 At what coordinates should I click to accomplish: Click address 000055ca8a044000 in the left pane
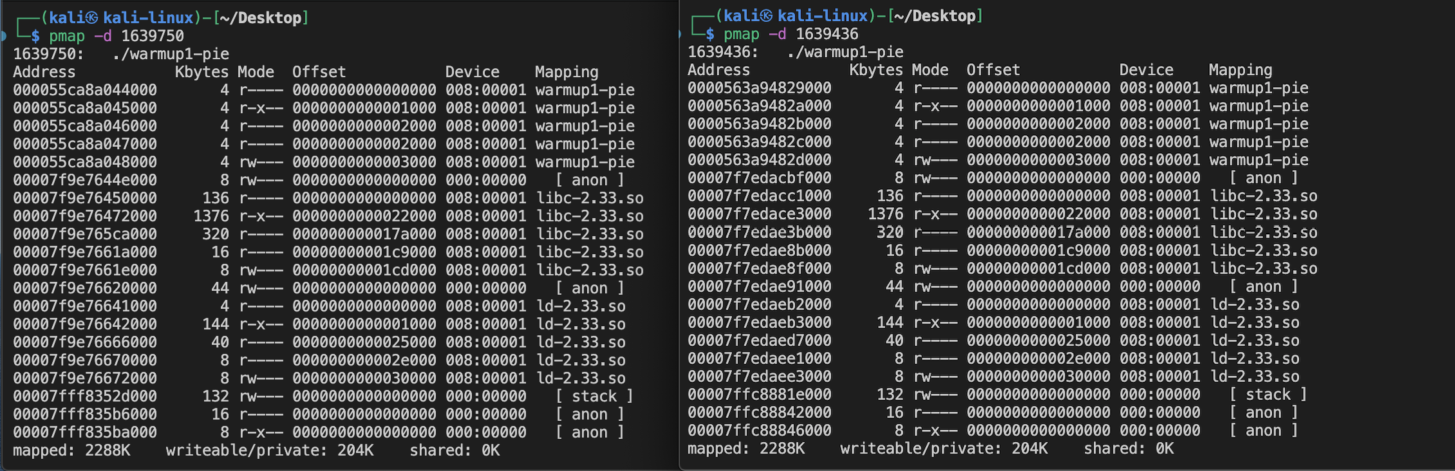tap(85, 90)
